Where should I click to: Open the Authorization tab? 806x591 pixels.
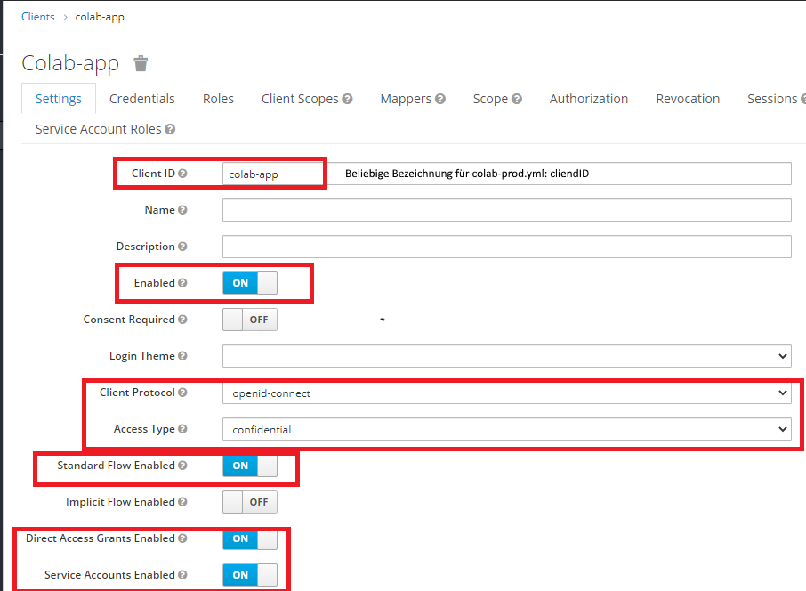[x=588, y=98]
